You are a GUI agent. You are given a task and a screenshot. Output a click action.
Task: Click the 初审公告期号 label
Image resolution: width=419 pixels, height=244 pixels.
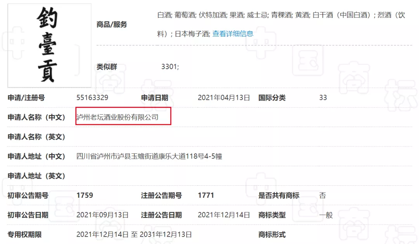(28, 195)
